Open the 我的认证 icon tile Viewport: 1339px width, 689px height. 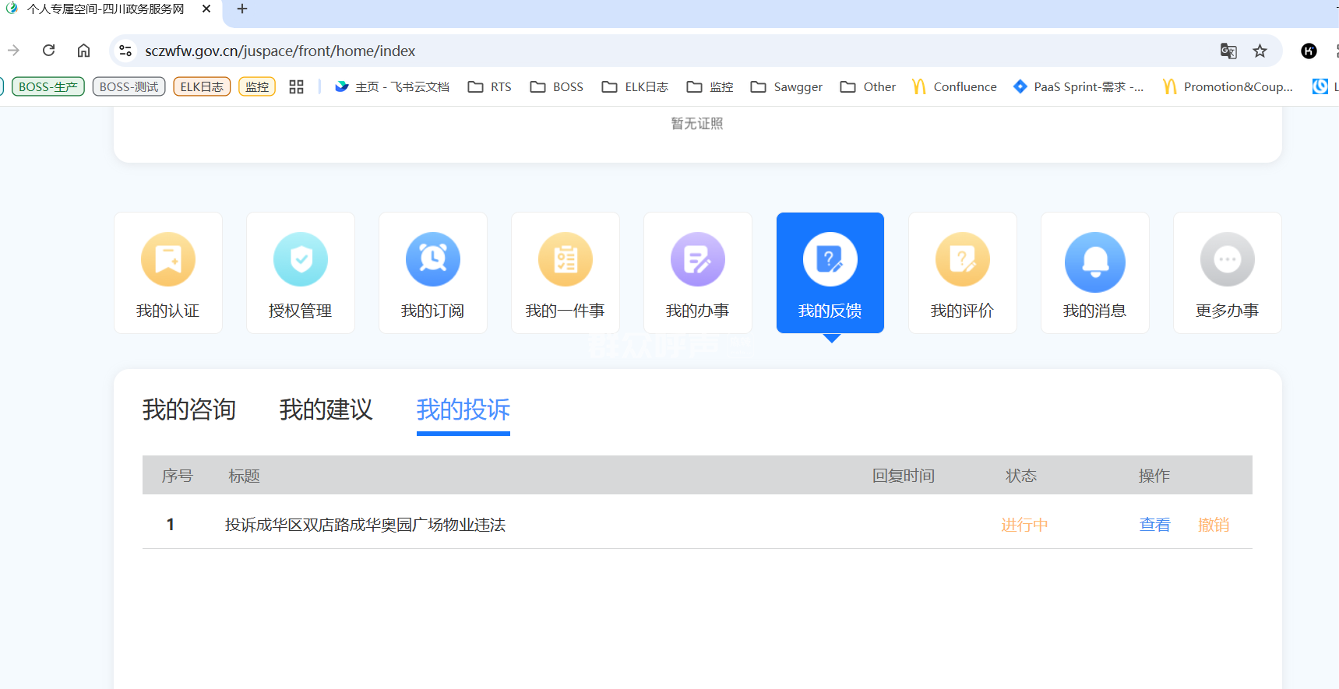tap(168, 272)
